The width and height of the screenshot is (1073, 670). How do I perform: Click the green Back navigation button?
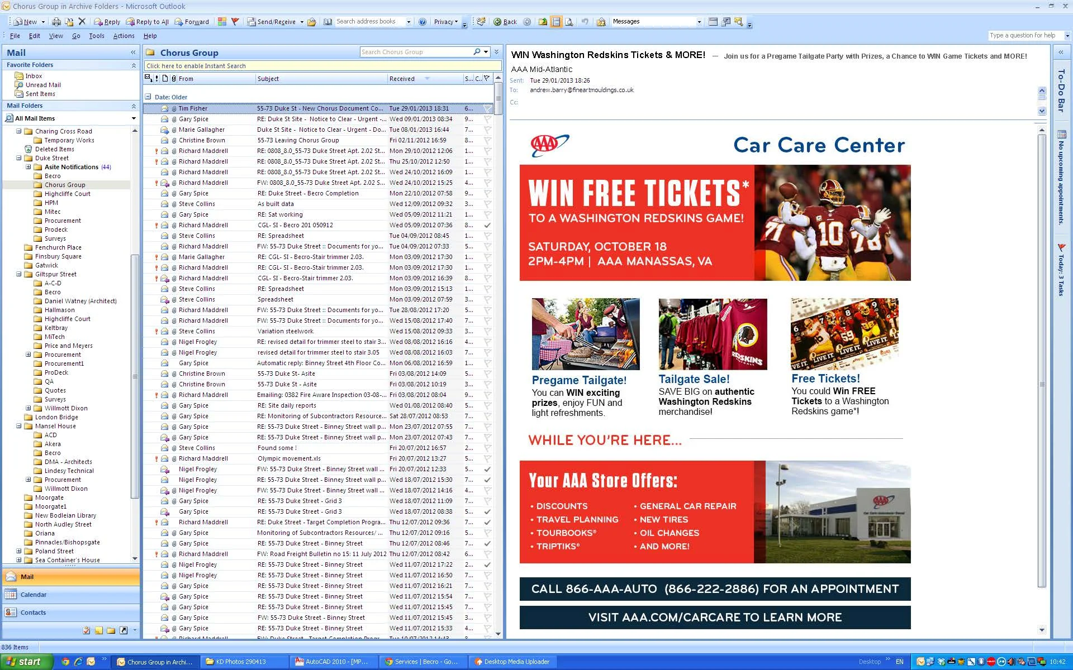(505, 22)
